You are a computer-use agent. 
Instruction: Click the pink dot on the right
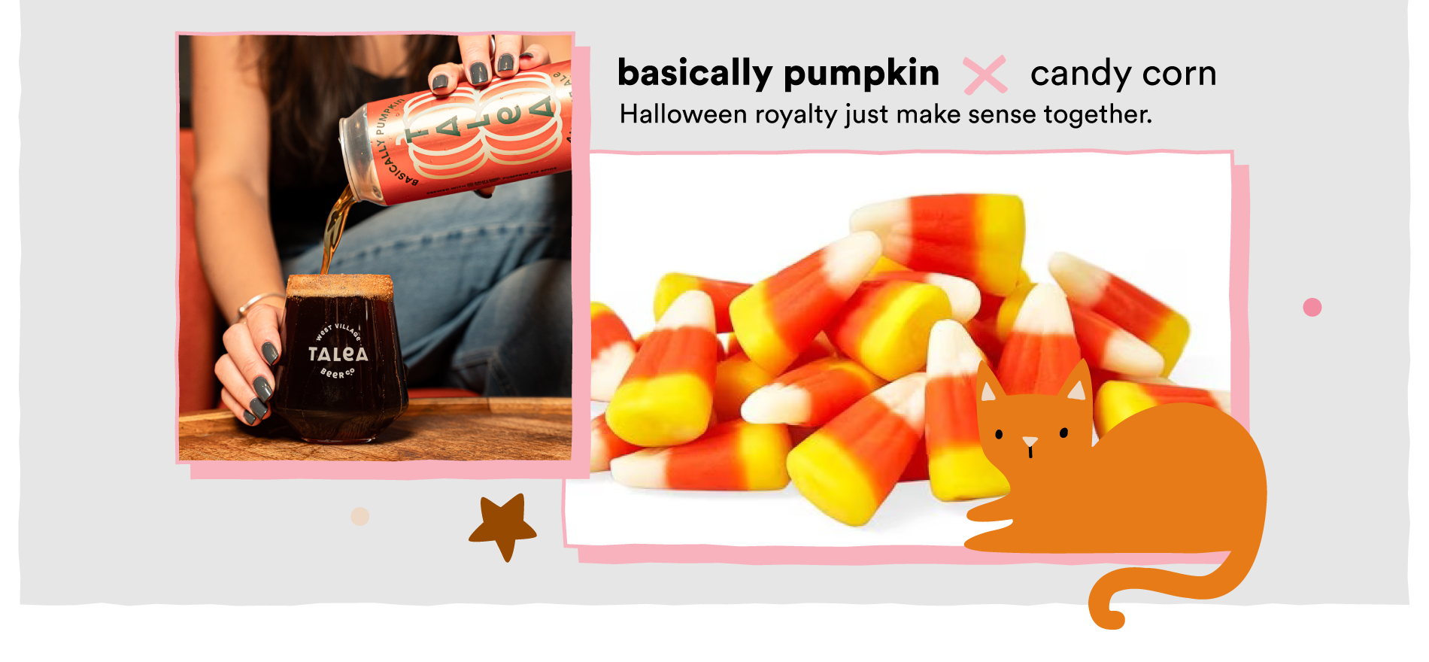[x=1312, y=307]
